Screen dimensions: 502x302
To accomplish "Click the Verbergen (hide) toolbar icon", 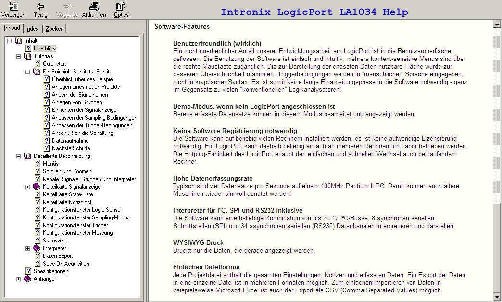I will (13, 6).
